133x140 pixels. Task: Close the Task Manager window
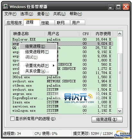pos(126,7)
